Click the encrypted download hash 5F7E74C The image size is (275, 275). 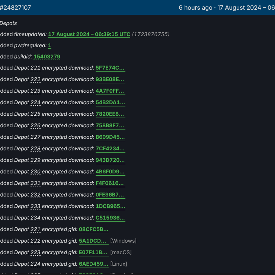tap(110, 68)
